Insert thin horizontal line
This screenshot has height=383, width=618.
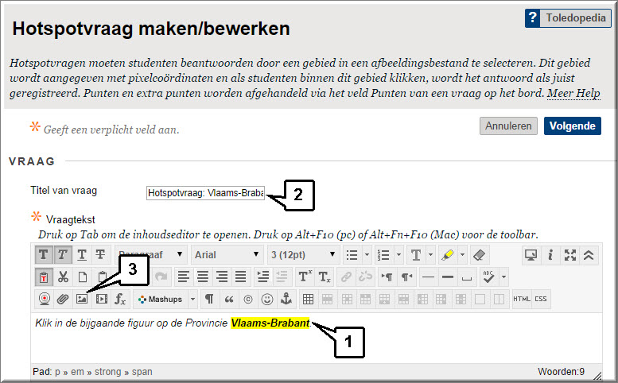click(429, 277)
